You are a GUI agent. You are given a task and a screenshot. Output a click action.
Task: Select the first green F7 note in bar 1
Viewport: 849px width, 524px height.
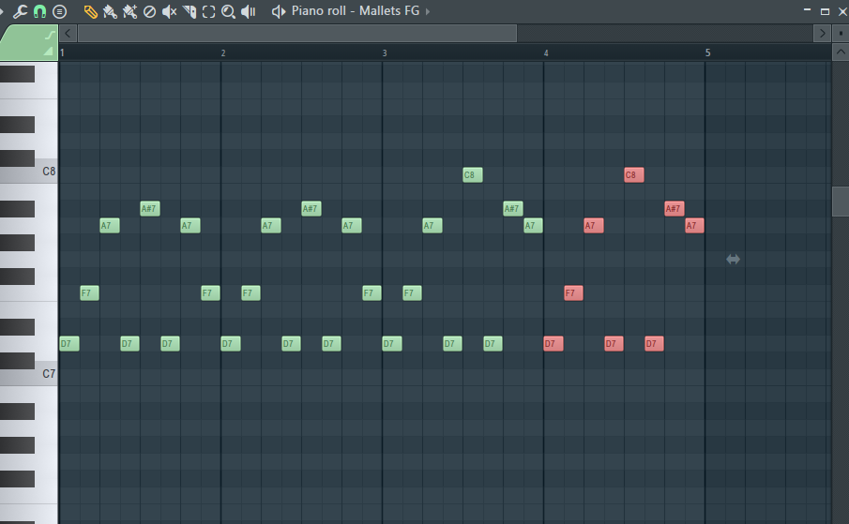click(x=89, y=293)
